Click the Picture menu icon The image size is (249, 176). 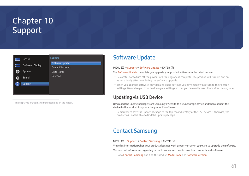(18, 59)
